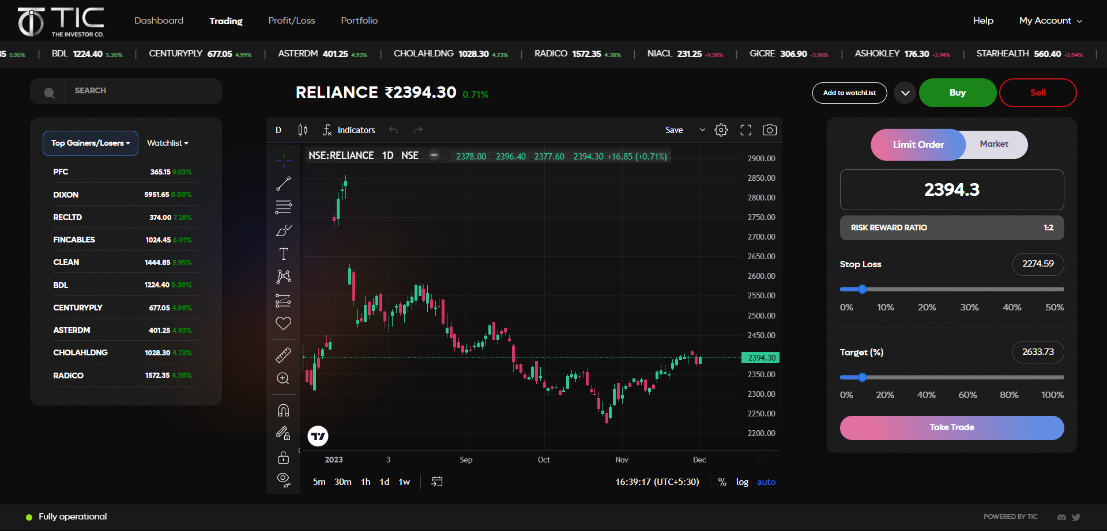Viewport: 1107px width, 531px height.
Task: Select the brush drawing tool
Action: point(283,231)
